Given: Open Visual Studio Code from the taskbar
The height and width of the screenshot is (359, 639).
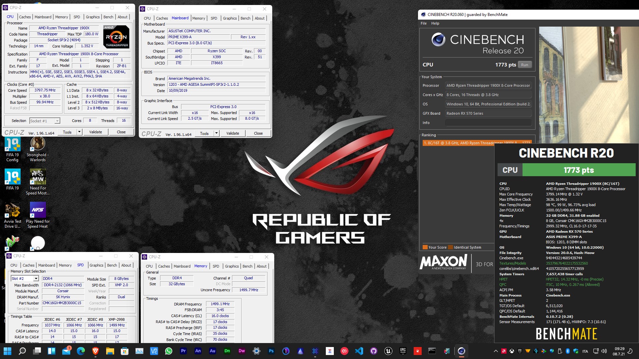Looking at the screenshot, I should pos(359,351).
